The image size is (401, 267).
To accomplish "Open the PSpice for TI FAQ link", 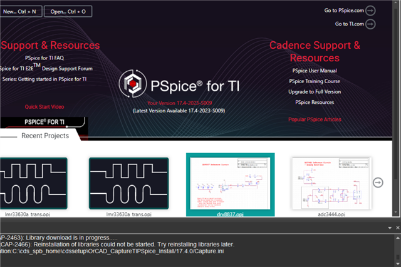I will click(44, 58).
